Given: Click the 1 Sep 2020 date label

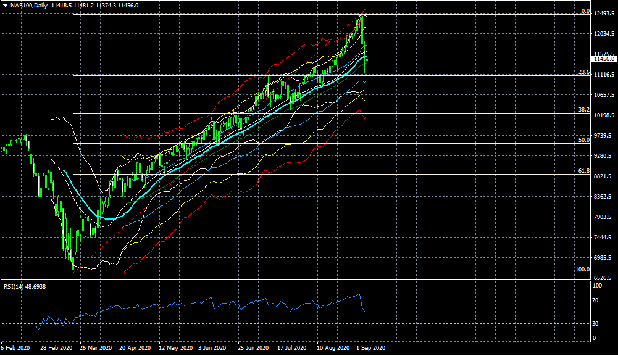Looking at the screenshot, I should 370,348.
